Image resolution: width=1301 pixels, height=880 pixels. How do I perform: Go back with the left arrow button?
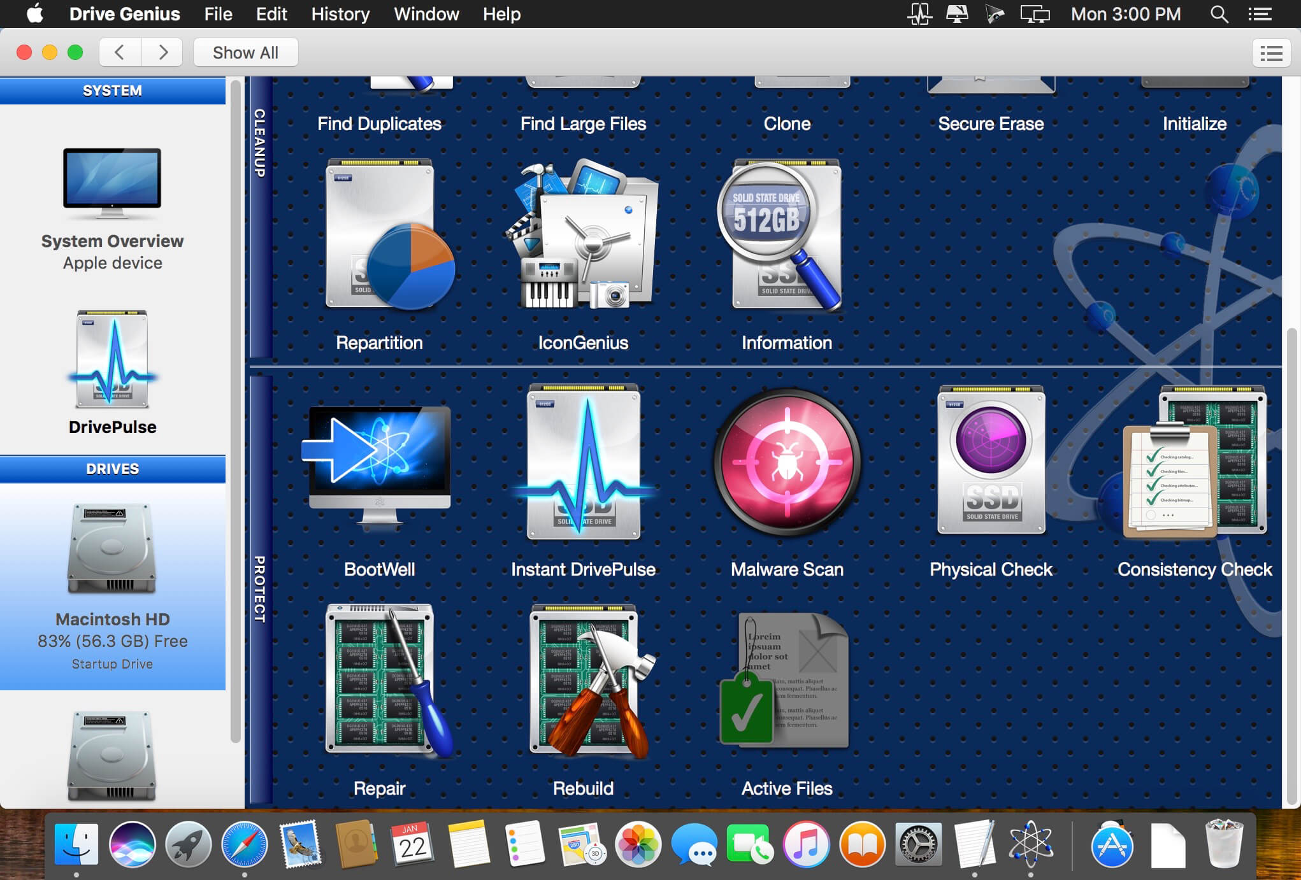click(120, 52)
